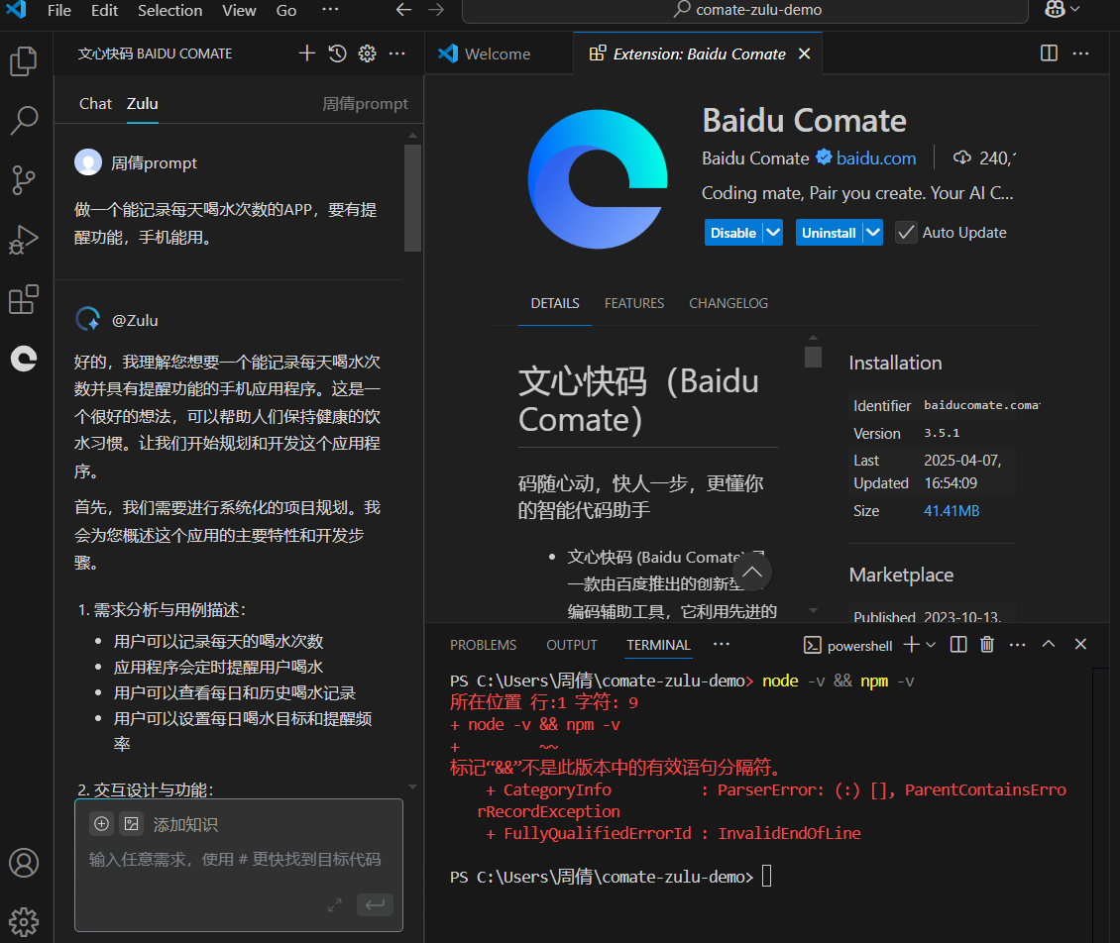Image resolution: width=1120 pixels, height=943 pixels.
Task: Open the Disable button dropdown arrow
Action: tap(773, 233)
